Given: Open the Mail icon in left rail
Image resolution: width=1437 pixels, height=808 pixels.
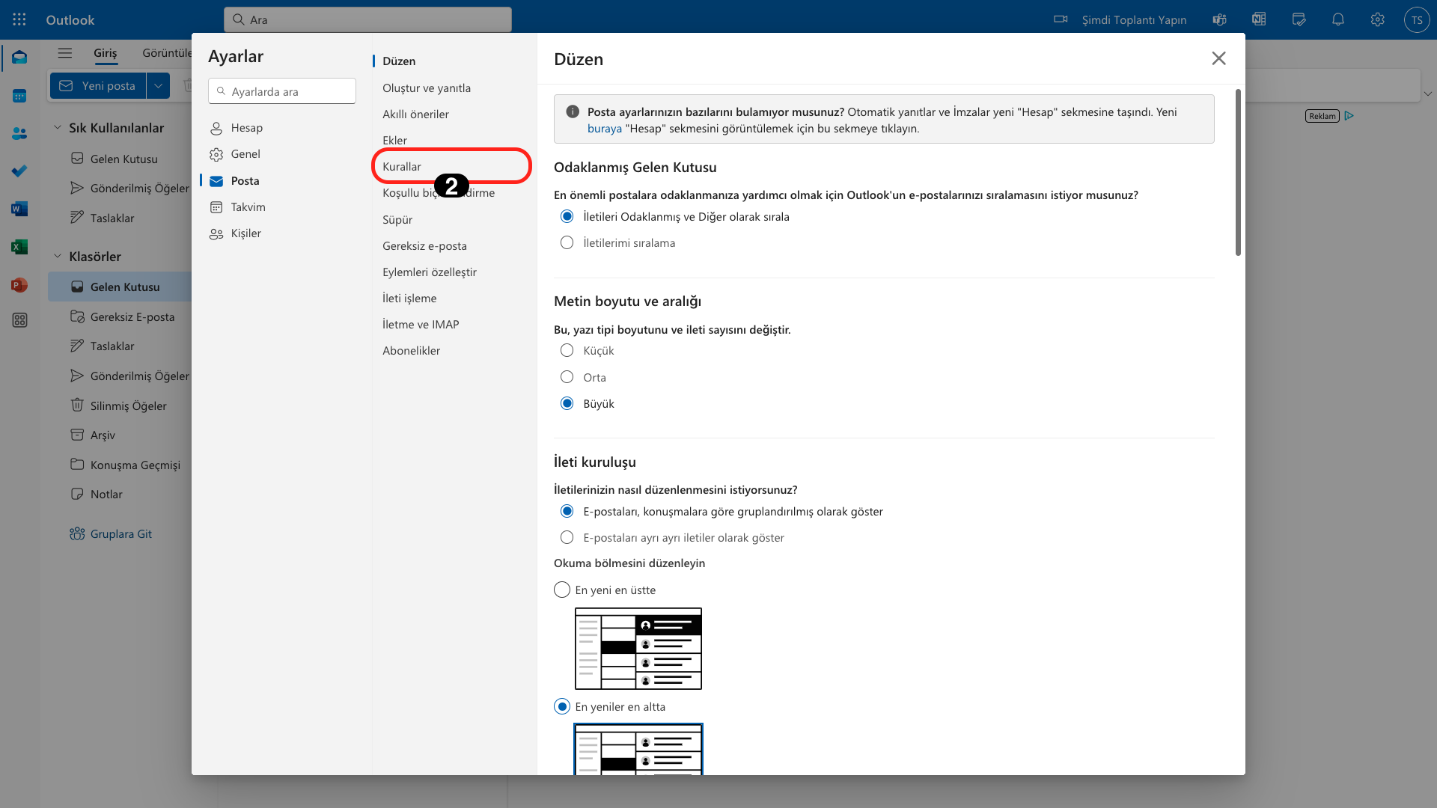Looking at the screenshot, I should (x=19, y=58).
